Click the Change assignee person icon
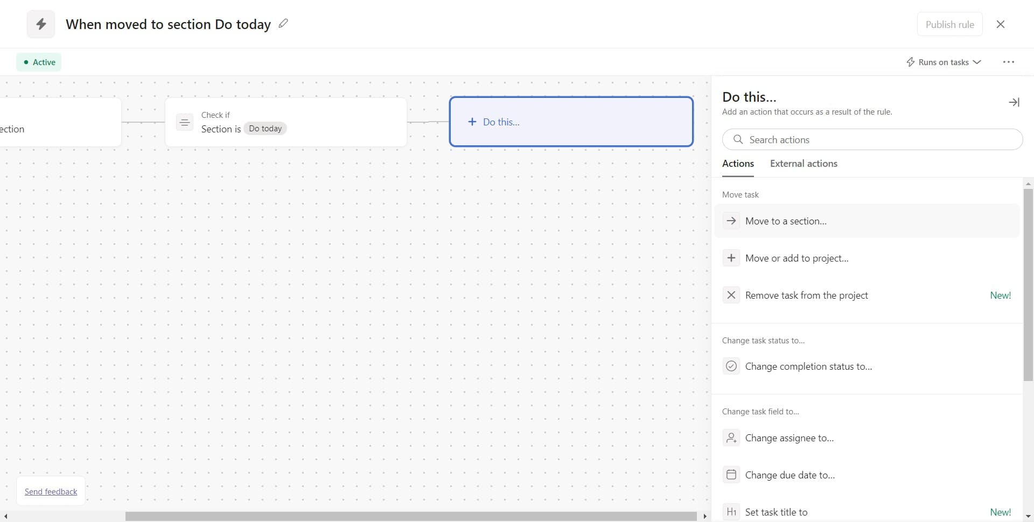1034x522 pixels. click(731, 438)
